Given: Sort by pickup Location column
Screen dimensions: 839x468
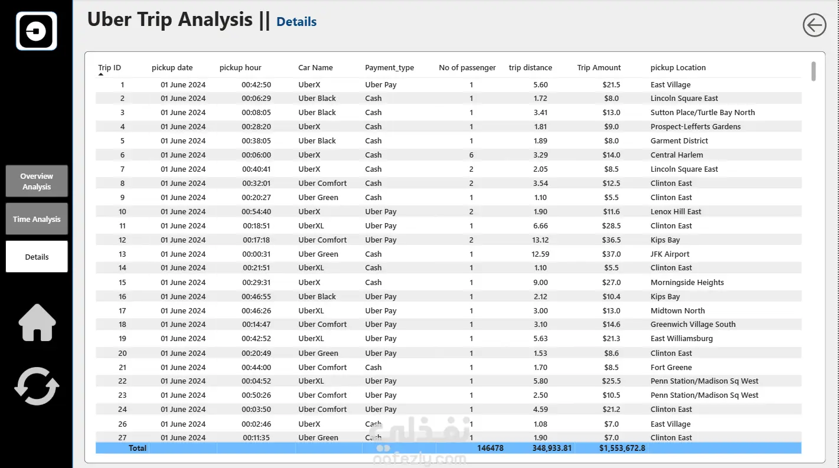Looking at the screenshot, I should coord(678,67).
